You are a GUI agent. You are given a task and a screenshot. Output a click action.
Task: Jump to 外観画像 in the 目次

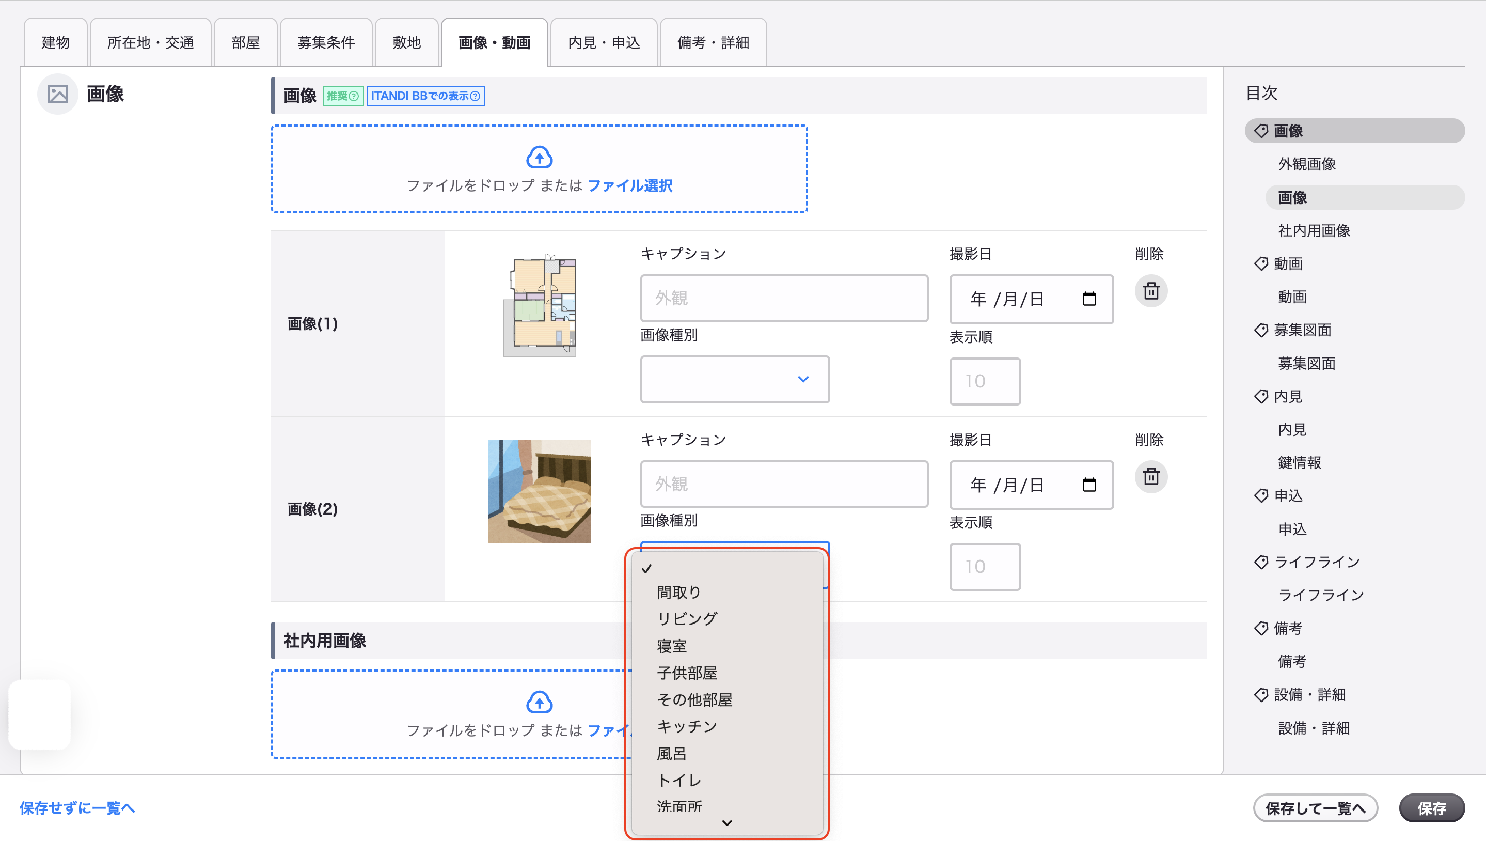(x=1306, y=164)
